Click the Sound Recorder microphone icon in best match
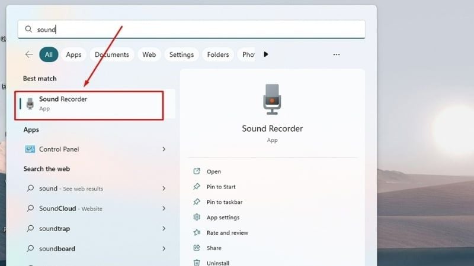Screen dimensions: 474x266 click(30, 104)
